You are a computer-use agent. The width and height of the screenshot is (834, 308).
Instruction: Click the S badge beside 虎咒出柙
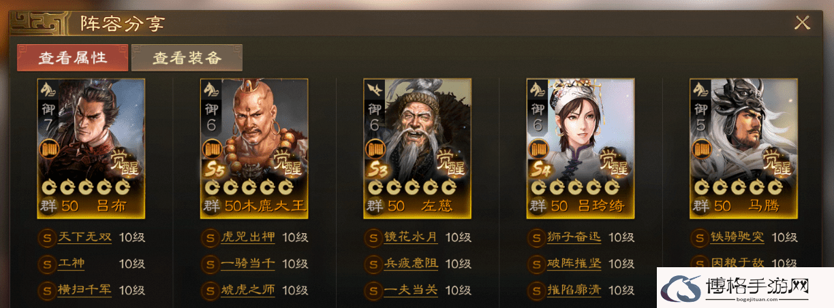[210, 238]
